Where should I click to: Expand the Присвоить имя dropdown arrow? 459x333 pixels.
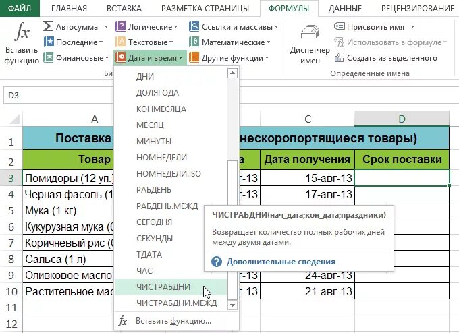412,27
